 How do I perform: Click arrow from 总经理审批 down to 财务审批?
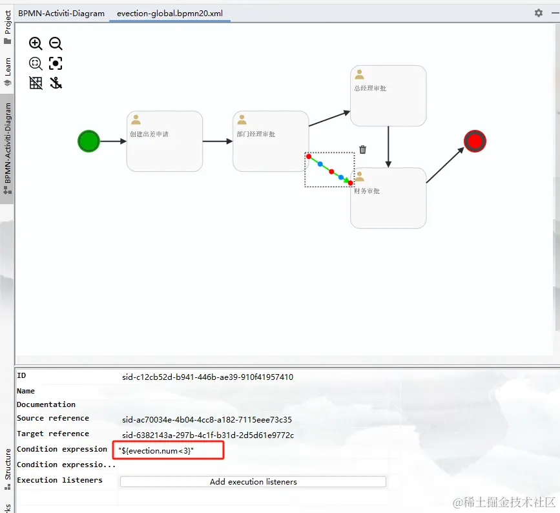coord(388,147)
